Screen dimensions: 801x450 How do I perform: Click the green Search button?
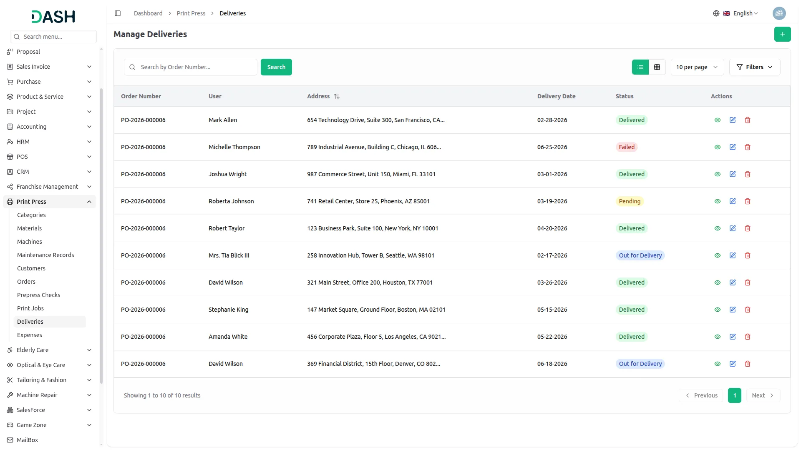[x=276, y=67]
